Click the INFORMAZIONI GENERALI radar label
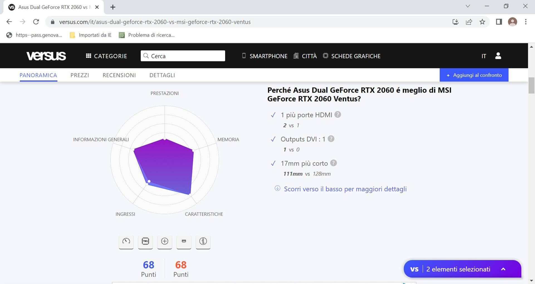This screenshot has width=535, height=284. [101, 140]
